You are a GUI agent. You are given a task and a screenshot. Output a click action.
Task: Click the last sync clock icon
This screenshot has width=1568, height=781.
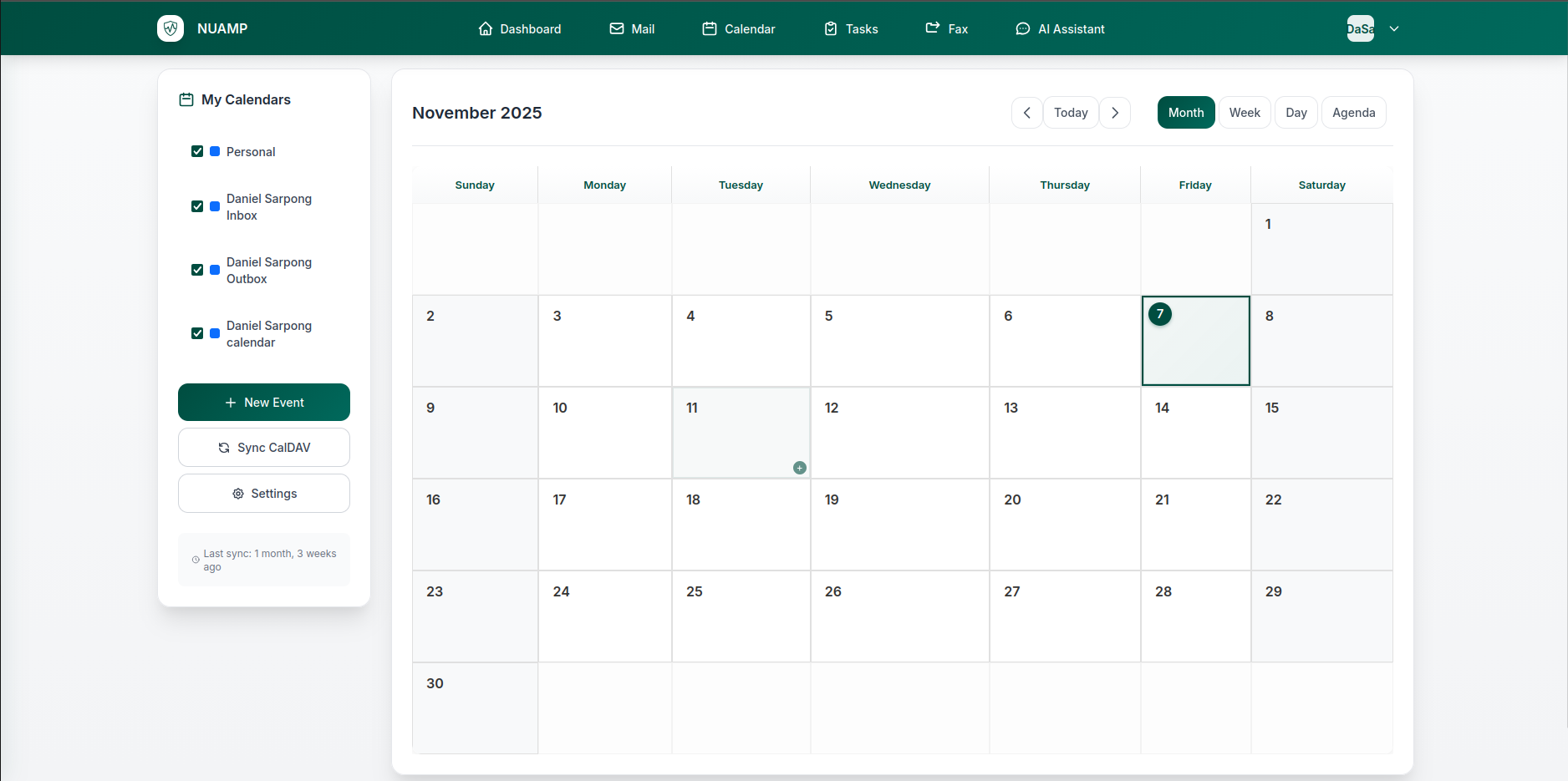click(x=196, y=560)
